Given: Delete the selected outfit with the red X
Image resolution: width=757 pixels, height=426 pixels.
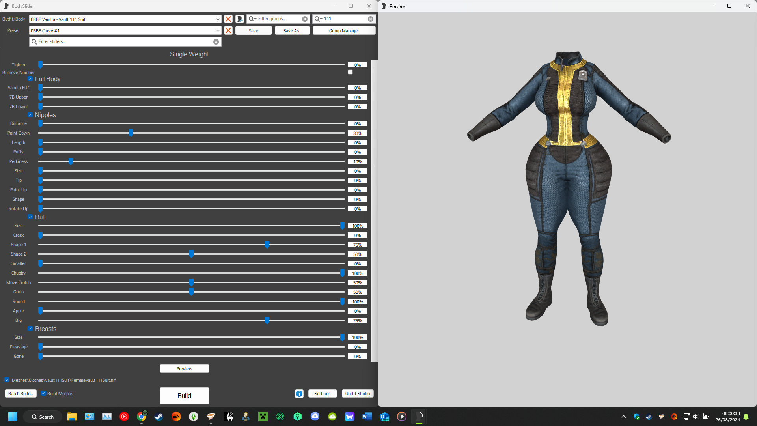Looking at the screenshot, I should 228,19.
